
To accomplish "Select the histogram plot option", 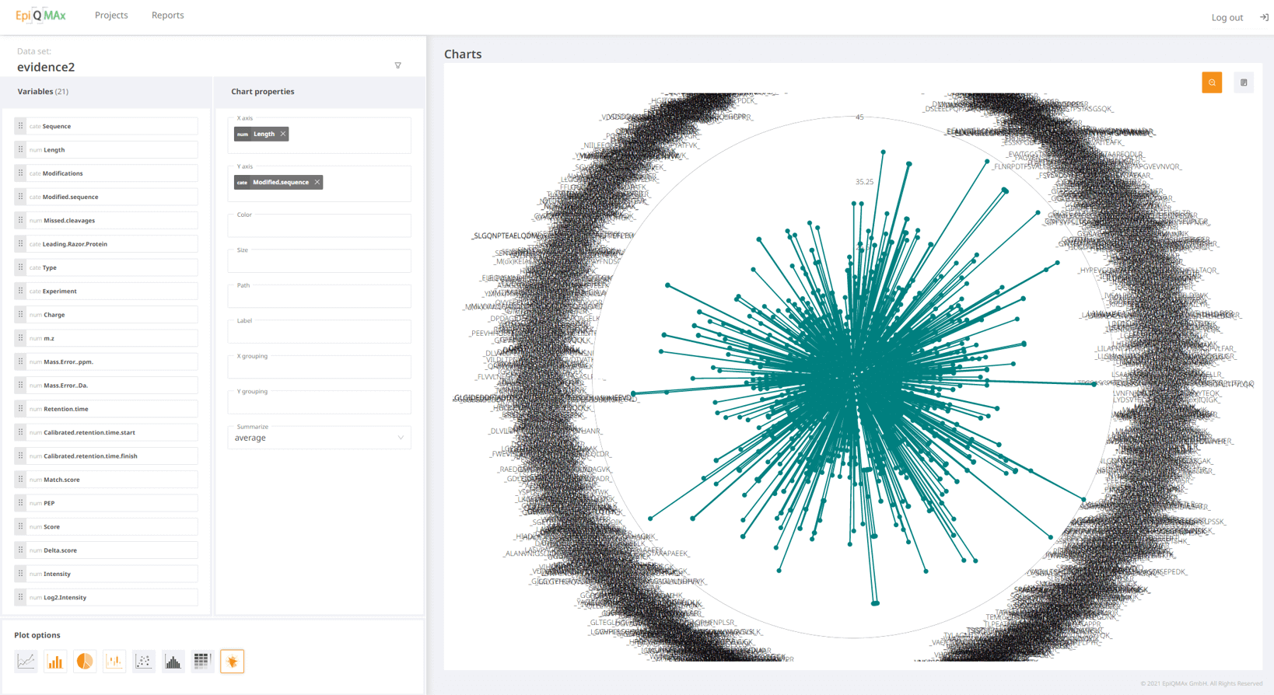I will click(x=173, y=661).
